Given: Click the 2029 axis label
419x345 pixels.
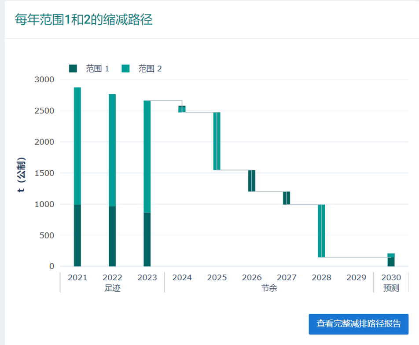Looking at the screenshot, I should pos(356,278).
